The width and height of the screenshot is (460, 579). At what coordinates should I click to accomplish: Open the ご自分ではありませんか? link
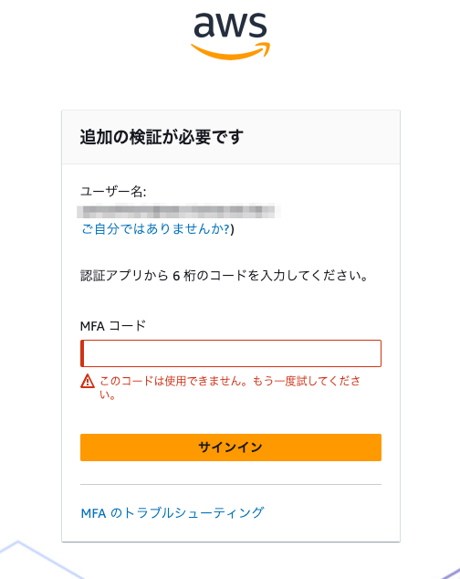155,229
